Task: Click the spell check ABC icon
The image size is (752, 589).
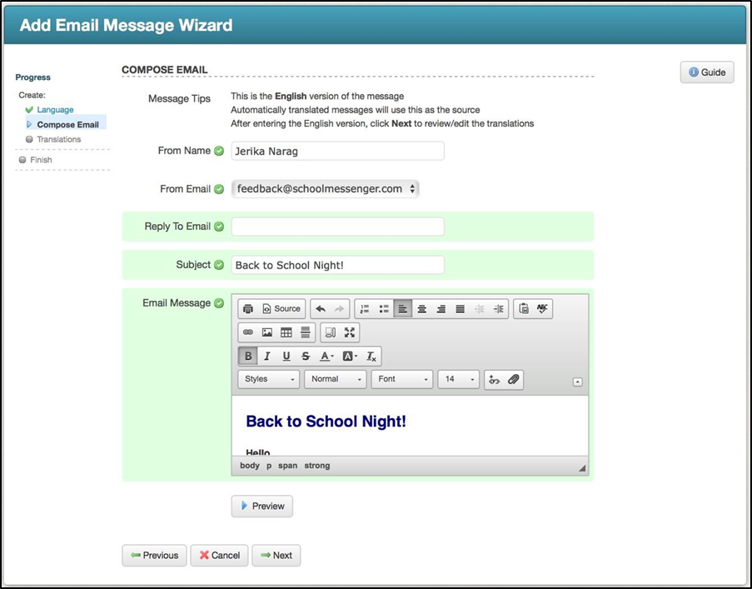Action: (x=542, y=309)
